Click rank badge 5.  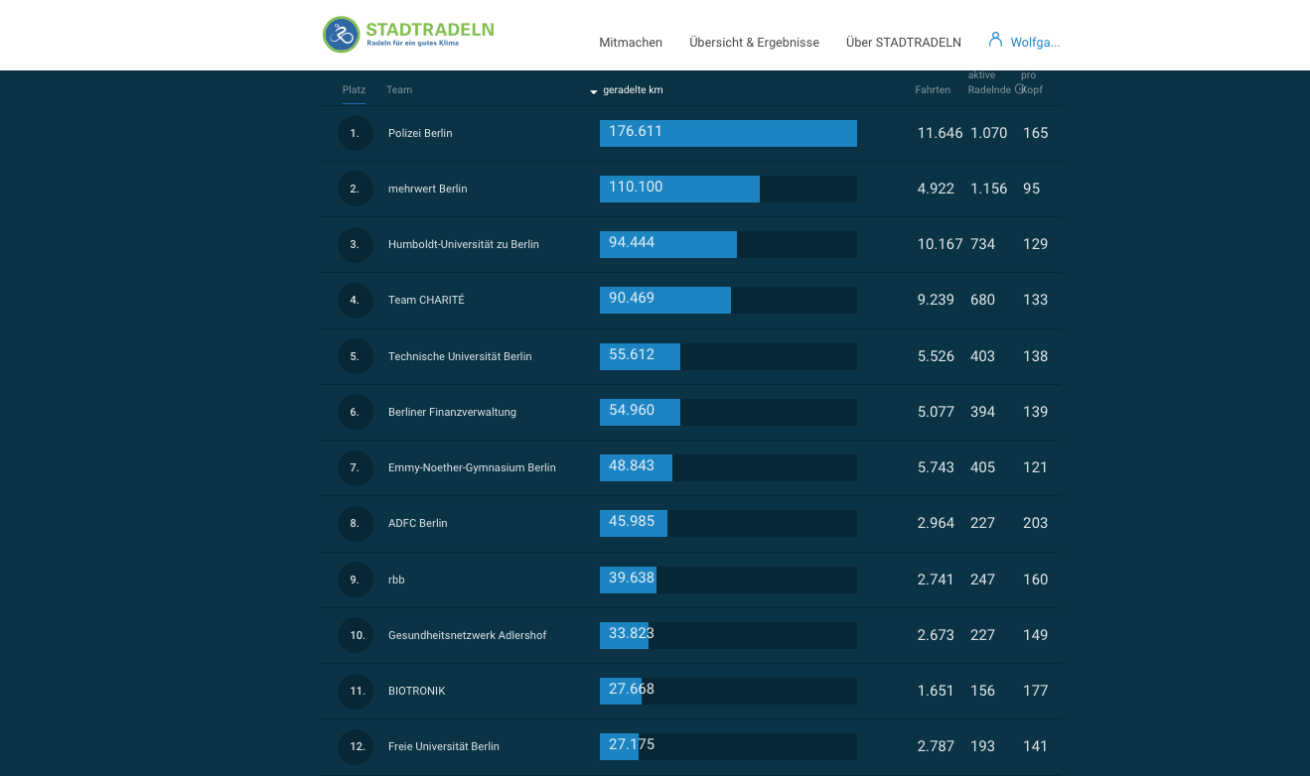point(356,356)
